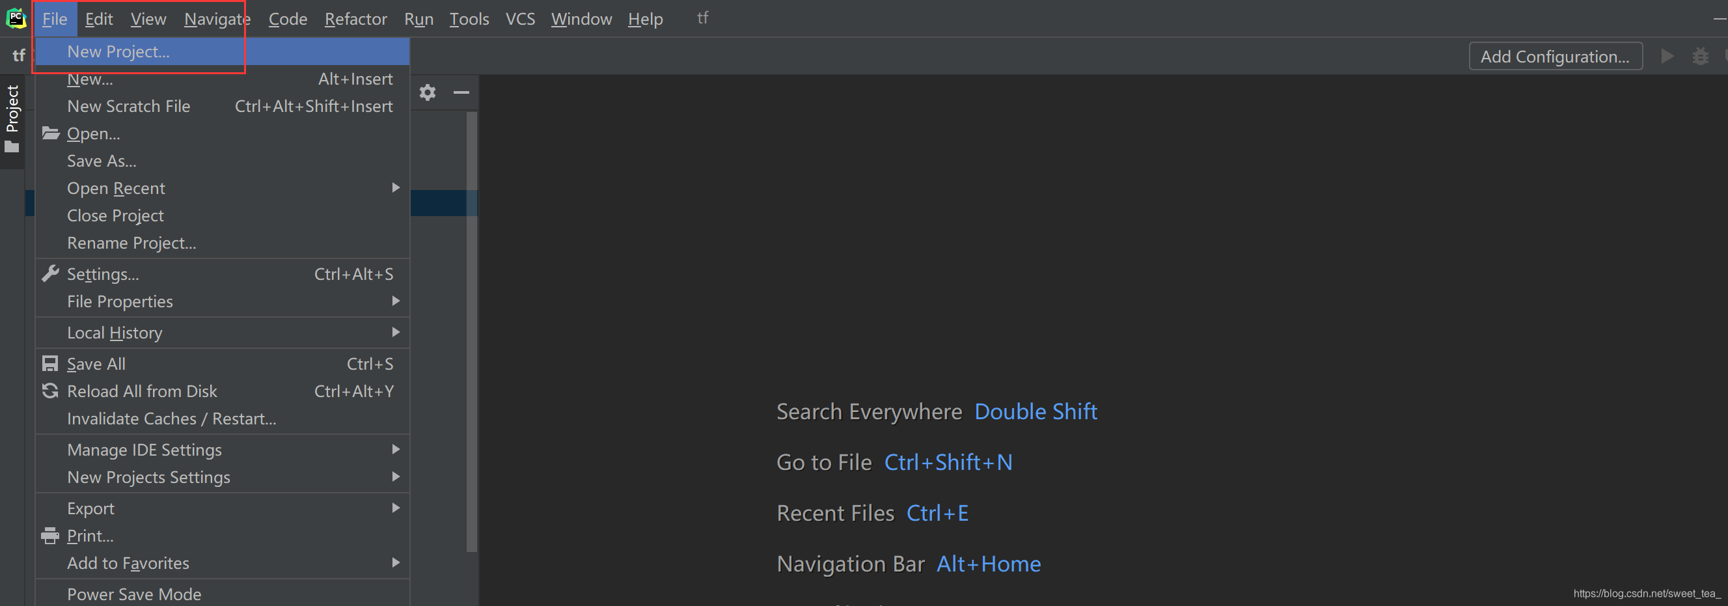Click the PyCharm application logo icon

(16, 18)
